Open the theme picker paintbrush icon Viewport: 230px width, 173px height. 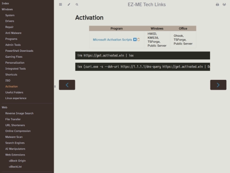tap(69, 4)
